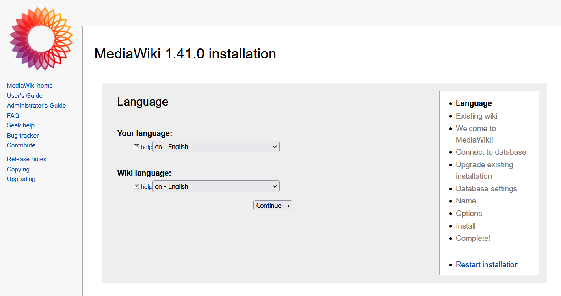Open the Your language dropdown
Image resolution: width=561 pixels, height=296 pixels.
[x=216, y=147]
